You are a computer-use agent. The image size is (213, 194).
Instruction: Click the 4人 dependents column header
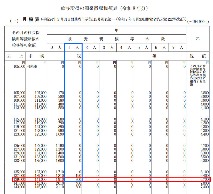[x=125, y=48]
